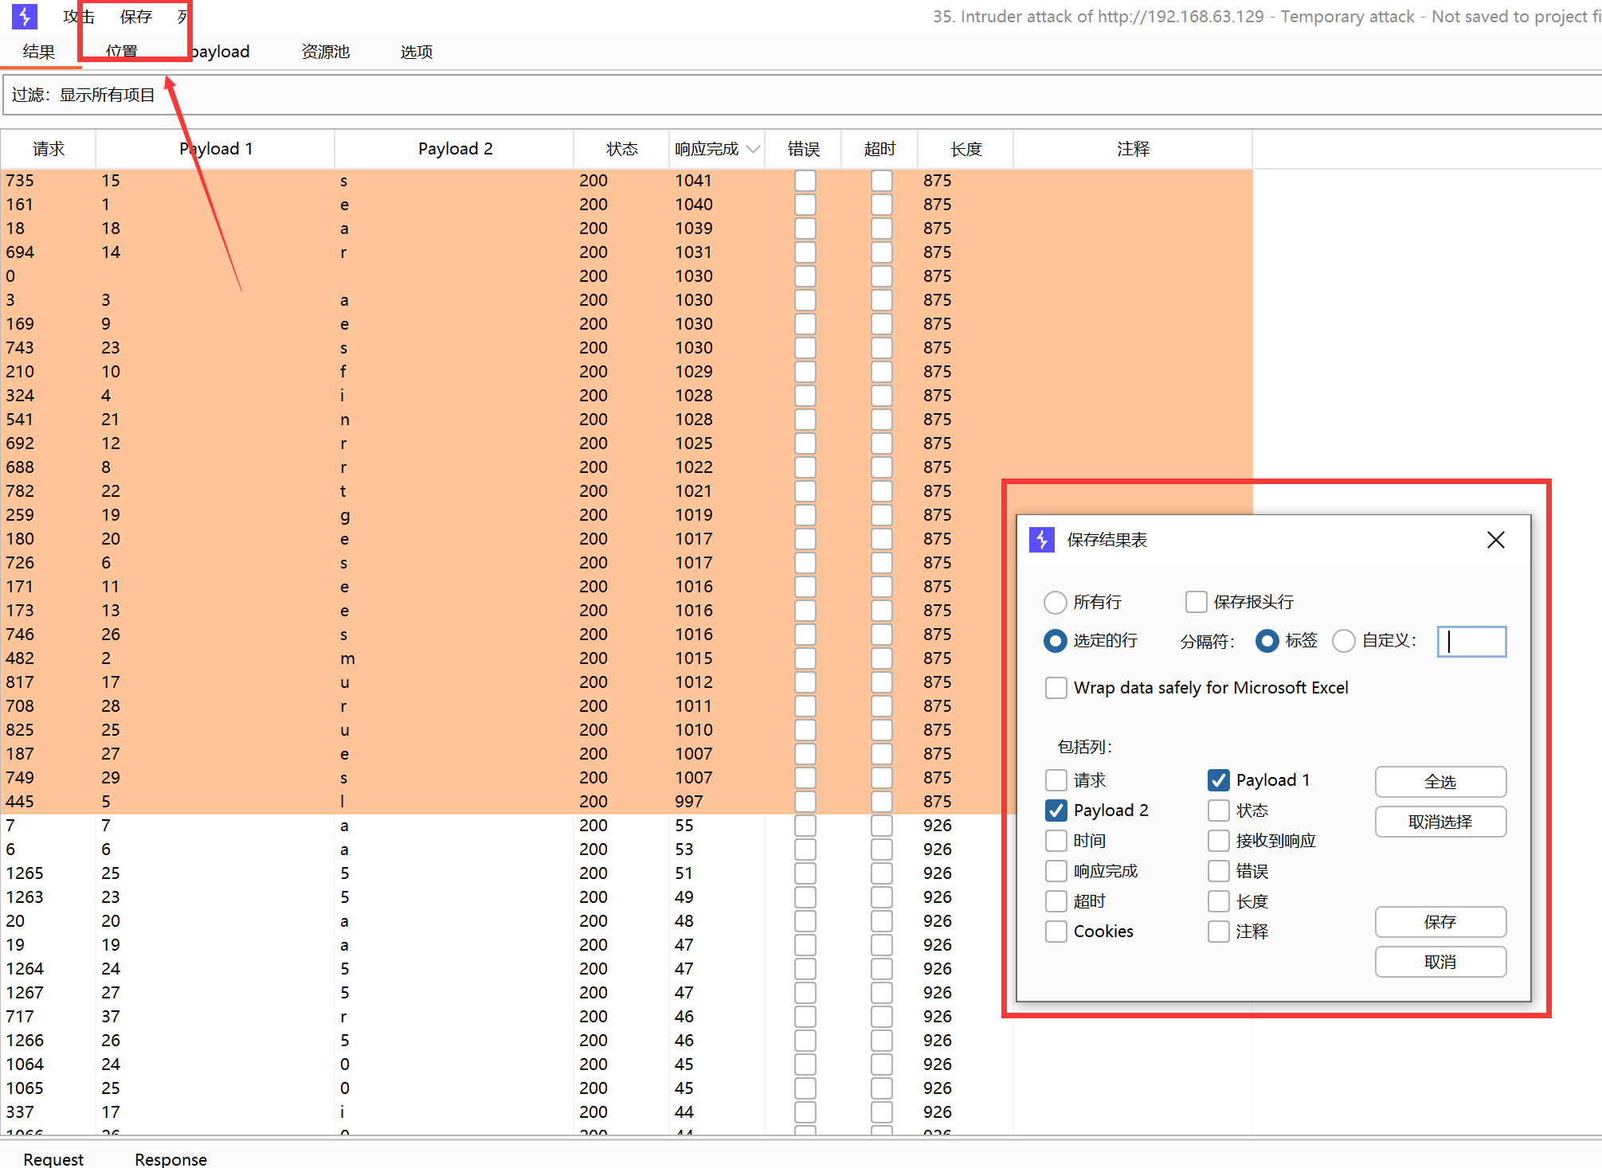Sort by 请求 column header
Screen dimensions: 1602x1168
coord(49,149)
